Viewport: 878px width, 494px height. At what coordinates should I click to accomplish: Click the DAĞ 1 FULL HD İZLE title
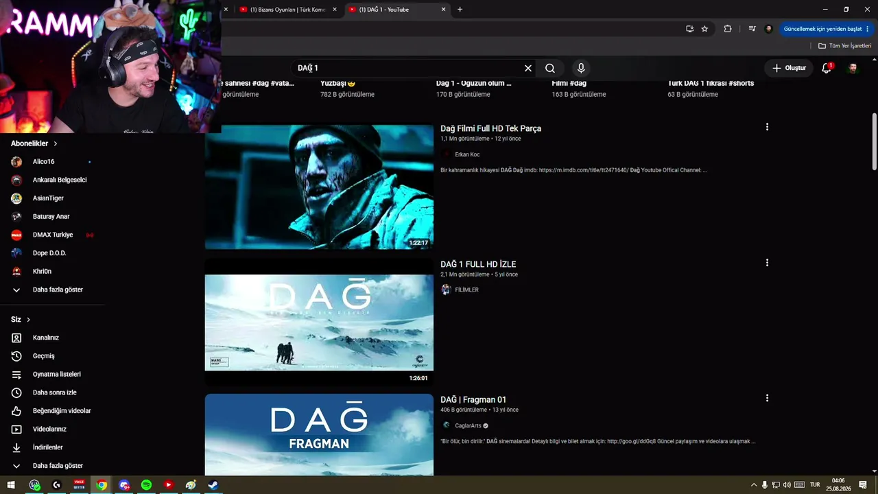[x=478, y=264]
